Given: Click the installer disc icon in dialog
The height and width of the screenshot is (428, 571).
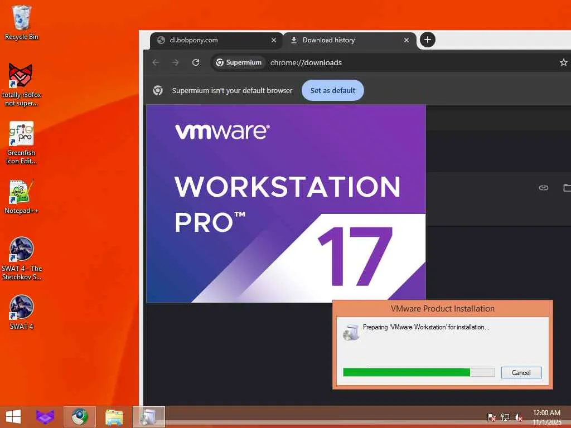Looking at the screenshot, I should (351, 332).
